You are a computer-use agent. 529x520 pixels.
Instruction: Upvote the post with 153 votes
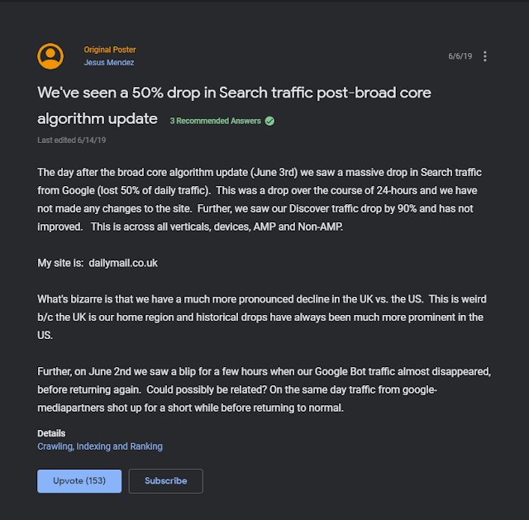79,481
